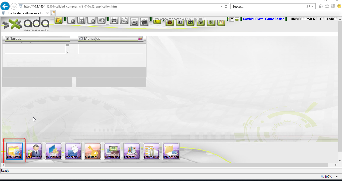Click the shopping cart toolbar icon
This screenshot has height=181, width=342.
201,22
